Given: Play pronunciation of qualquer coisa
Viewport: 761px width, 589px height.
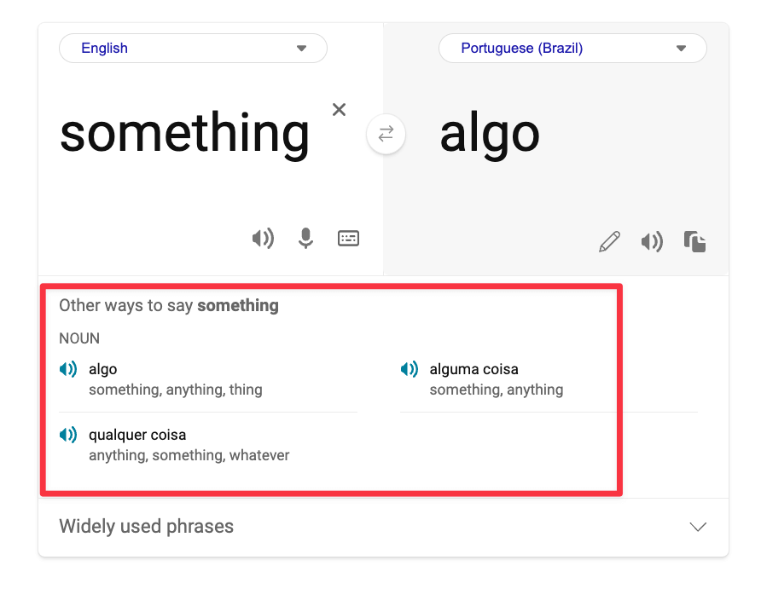Looking at the screenshot, I should 67,435.
